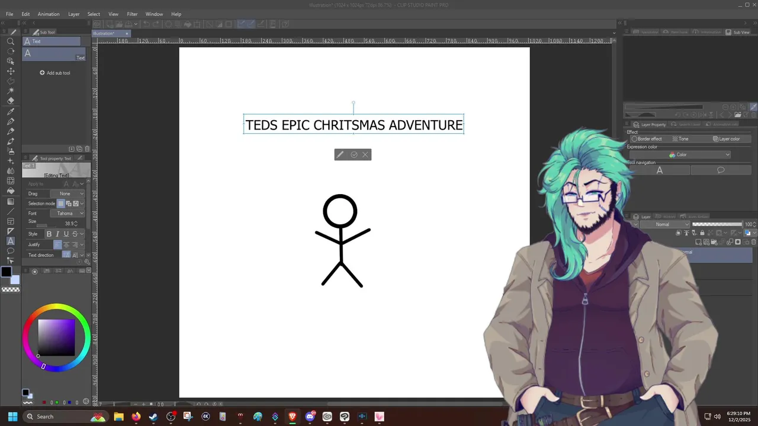Set Justify to left alignment
This screenshot has width=758, height=426.
[57, 245]
